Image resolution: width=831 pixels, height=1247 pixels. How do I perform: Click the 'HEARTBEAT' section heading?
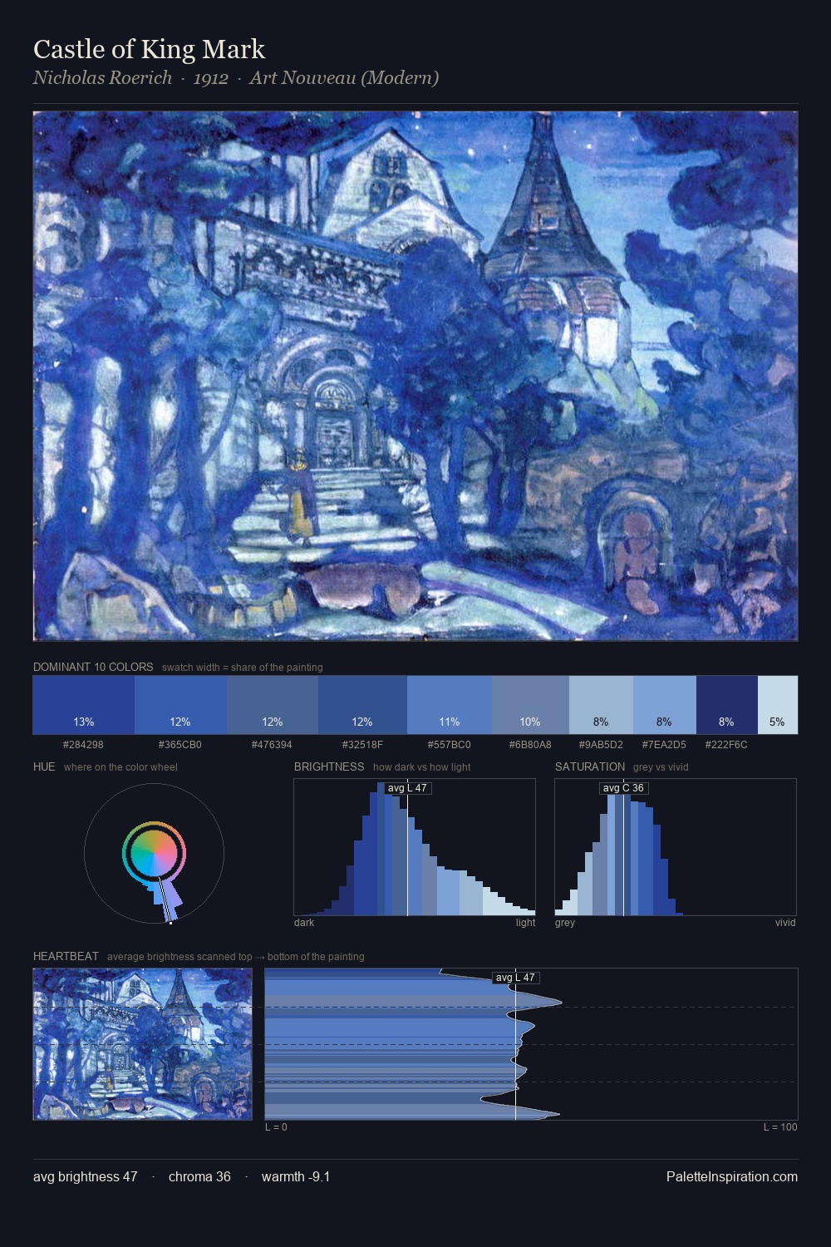coord(66,956)
